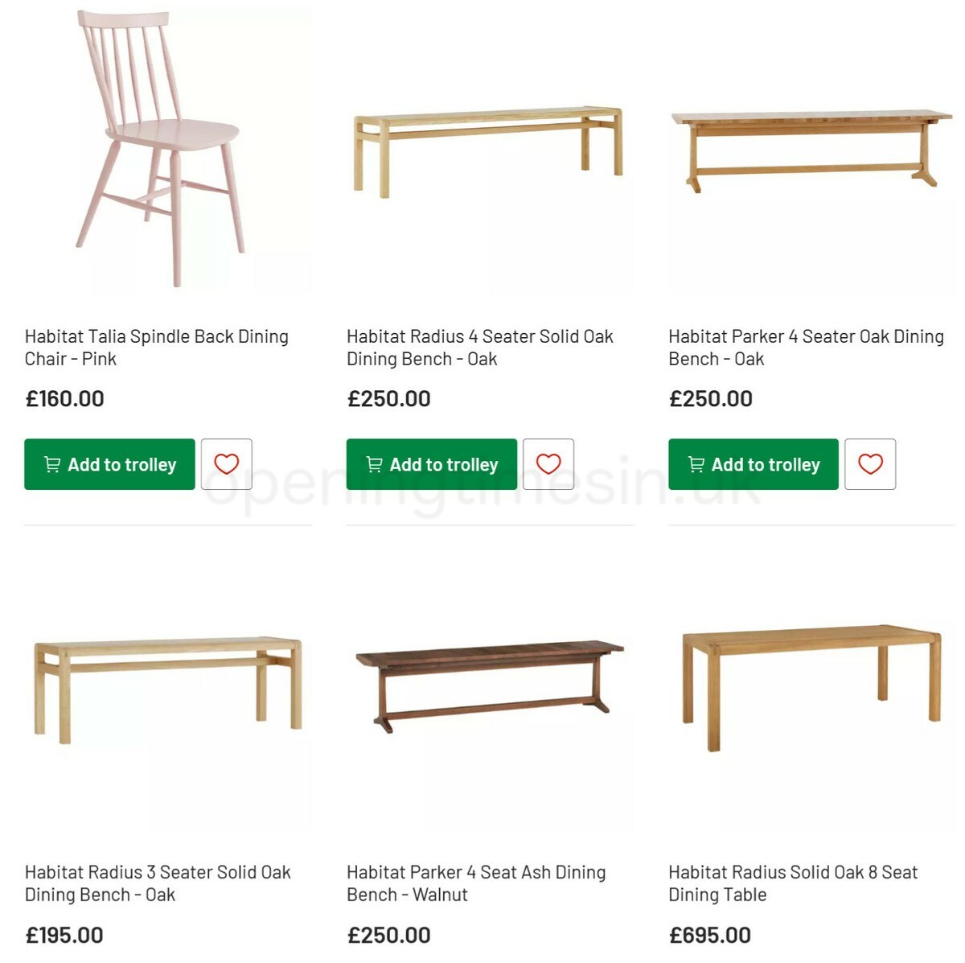Click the Habitat Radius 3 Seater Bench title
Image resolution: width=965 pixels, height=963 pixels.
point(158,883)
